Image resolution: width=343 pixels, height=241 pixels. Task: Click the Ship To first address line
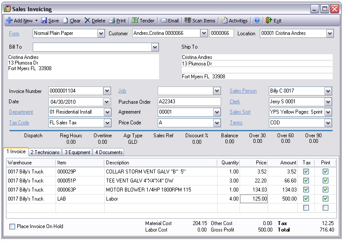coord(257,57)
